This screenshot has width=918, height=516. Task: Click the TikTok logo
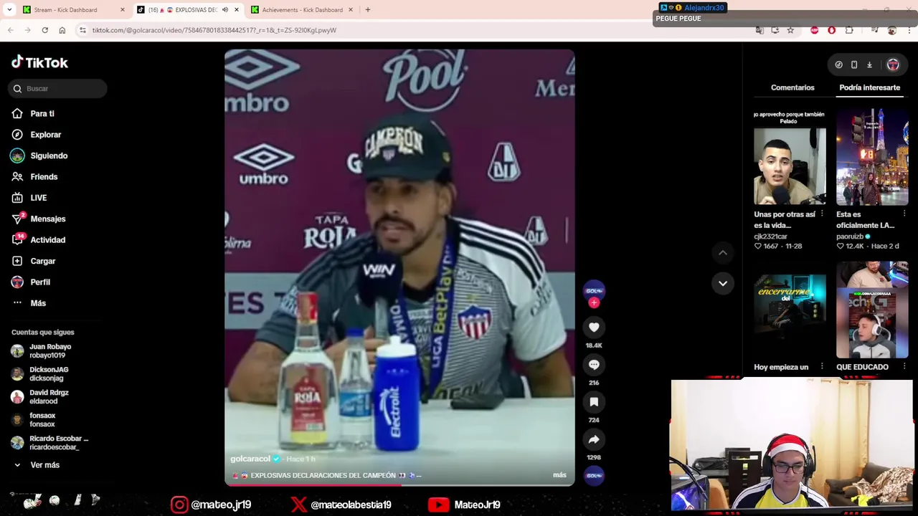pyautogui.click(x=39, y=62)
